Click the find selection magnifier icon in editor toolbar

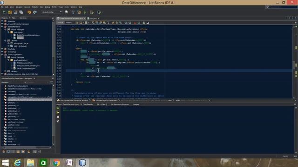point(93,23)
